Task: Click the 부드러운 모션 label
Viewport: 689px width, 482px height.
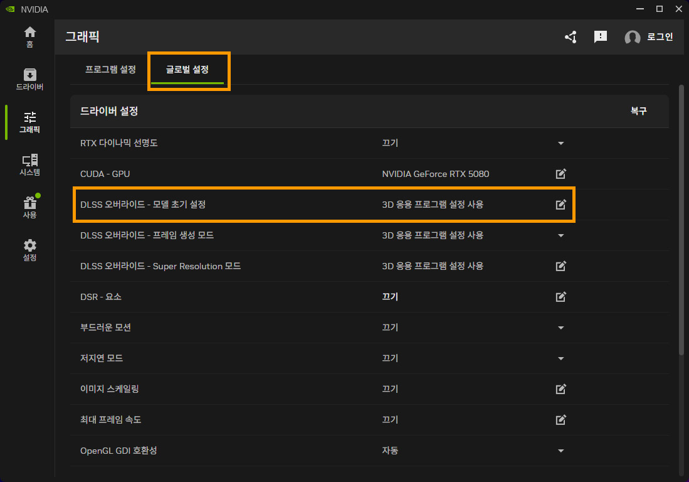Action: [x=105, y=328]
